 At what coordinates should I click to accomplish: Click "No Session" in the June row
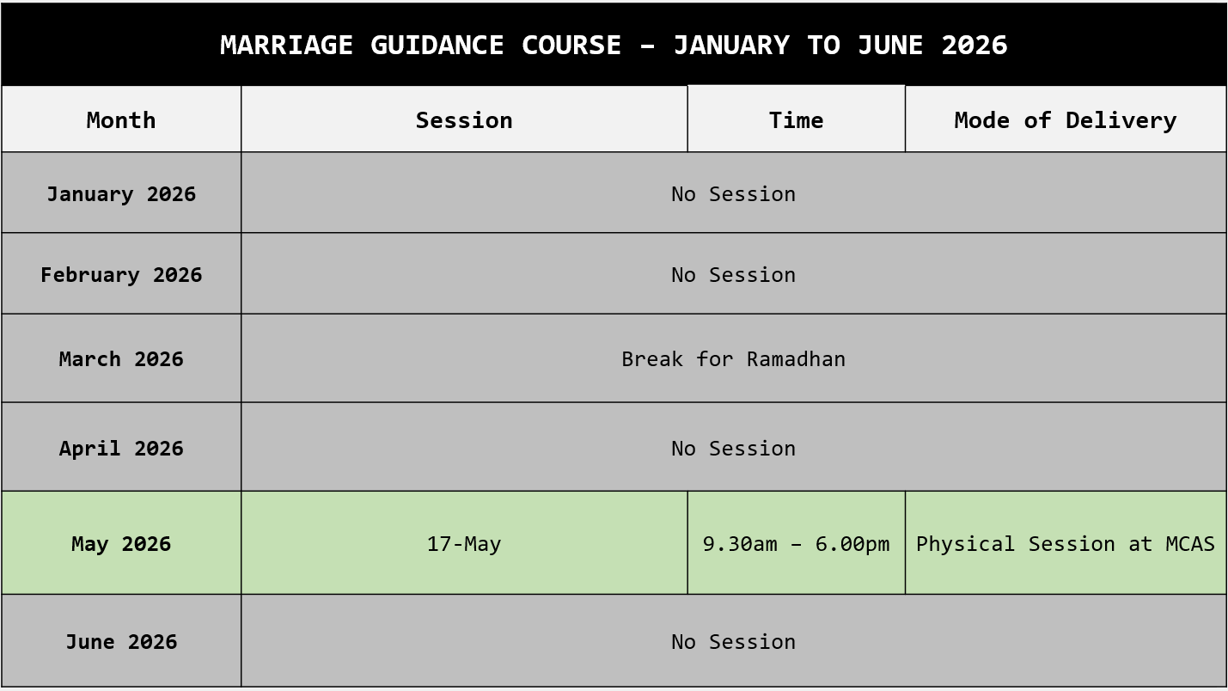click(733, 642)
